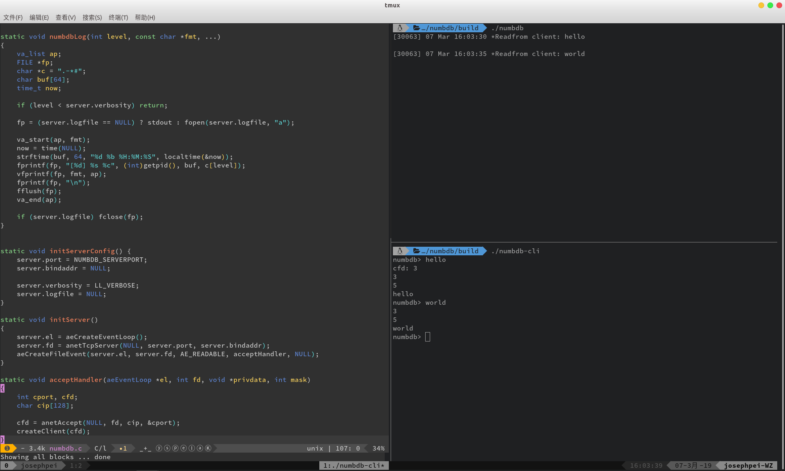Click the folder icon in the ./numbdb pane prompt
This screenshot has width=785, height=471.
[x=417, y=28]
